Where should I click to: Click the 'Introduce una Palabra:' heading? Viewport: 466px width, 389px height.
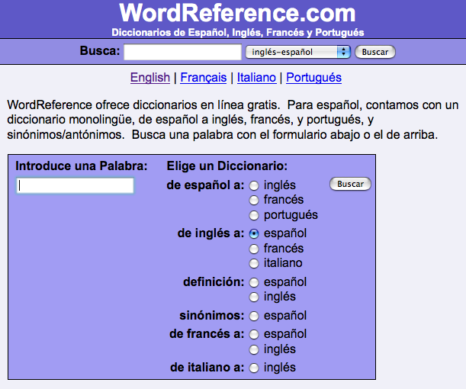click(82, 166)
